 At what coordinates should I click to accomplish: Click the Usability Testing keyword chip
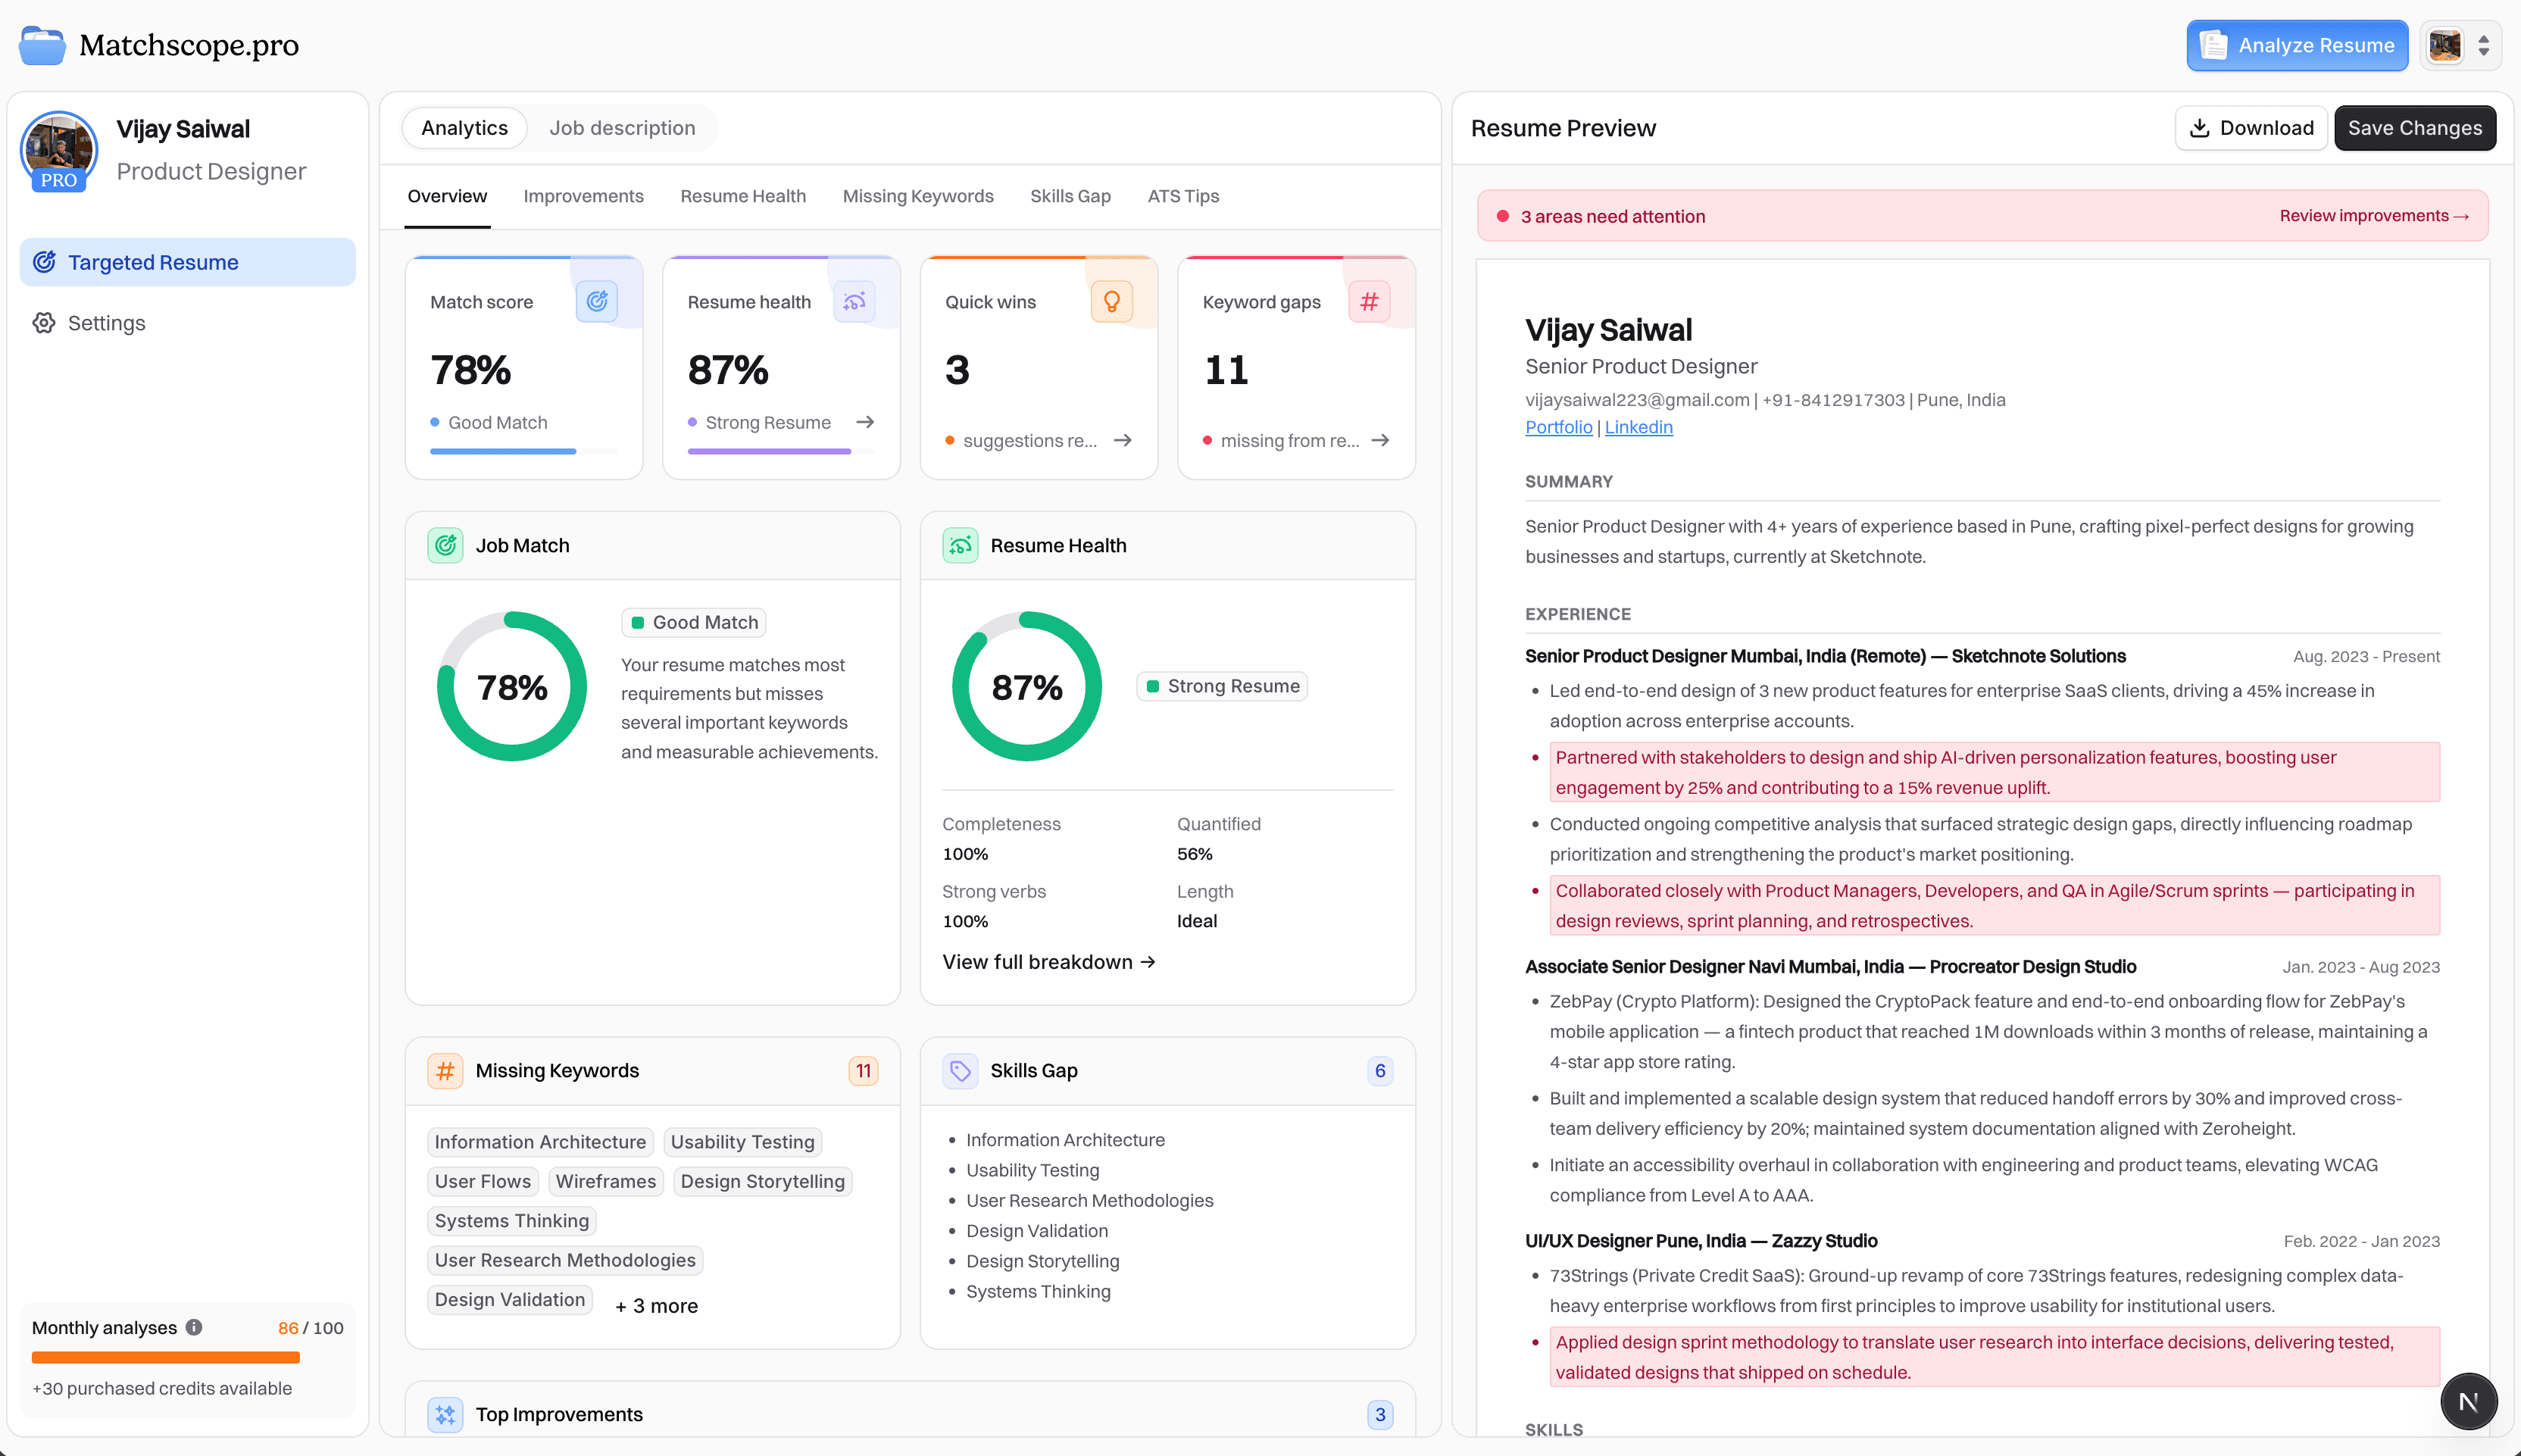point(742,1141)
